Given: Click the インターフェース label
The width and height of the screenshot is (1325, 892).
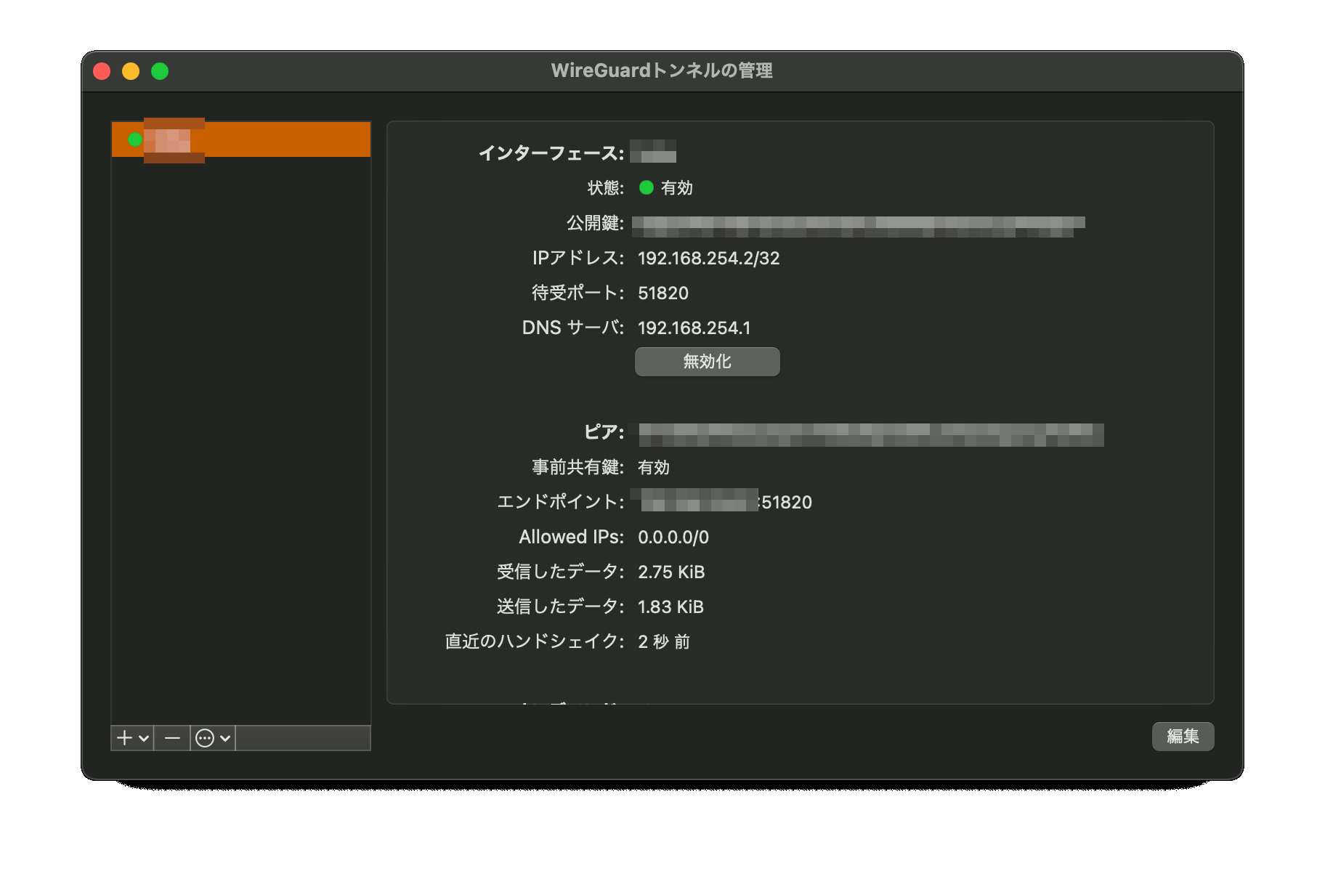Looking at the screenshot, I should pyautogui.click(x=551, y=153).
